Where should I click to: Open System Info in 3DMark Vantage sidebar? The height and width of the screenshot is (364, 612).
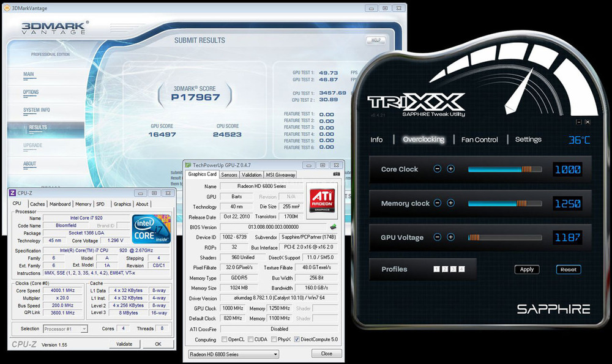37,110
